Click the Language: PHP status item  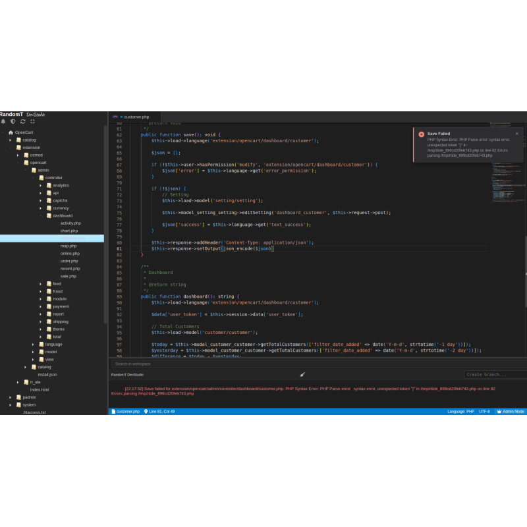click(460, 411)
